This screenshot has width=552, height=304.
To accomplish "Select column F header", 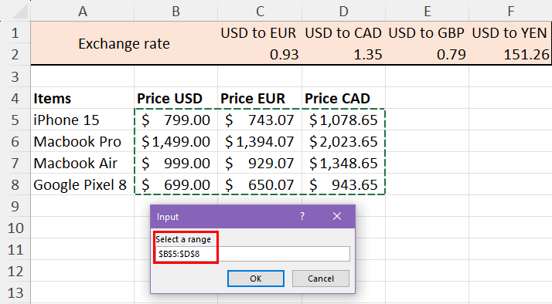I will coord(510,11).
